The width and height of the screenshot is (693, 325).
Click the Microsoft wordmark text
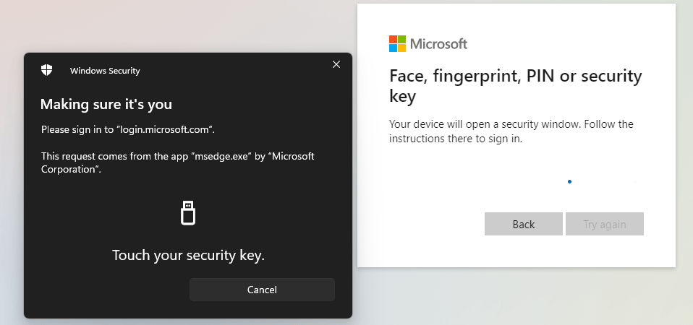pyautogui.click(x=438, y=44)
